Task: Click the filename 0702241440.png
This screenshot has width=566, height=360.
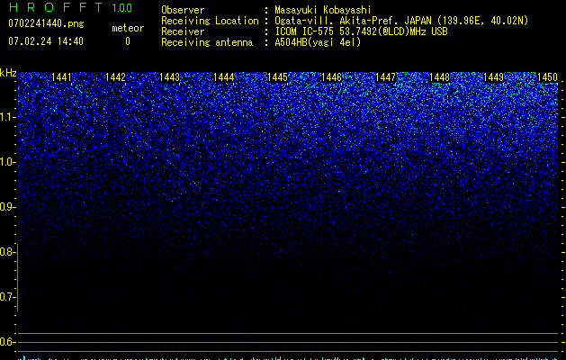Action: point(46,24)
